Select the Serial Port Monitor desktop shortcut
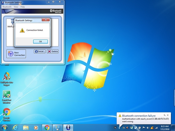 pyautogui.click(x=7, y=97)
